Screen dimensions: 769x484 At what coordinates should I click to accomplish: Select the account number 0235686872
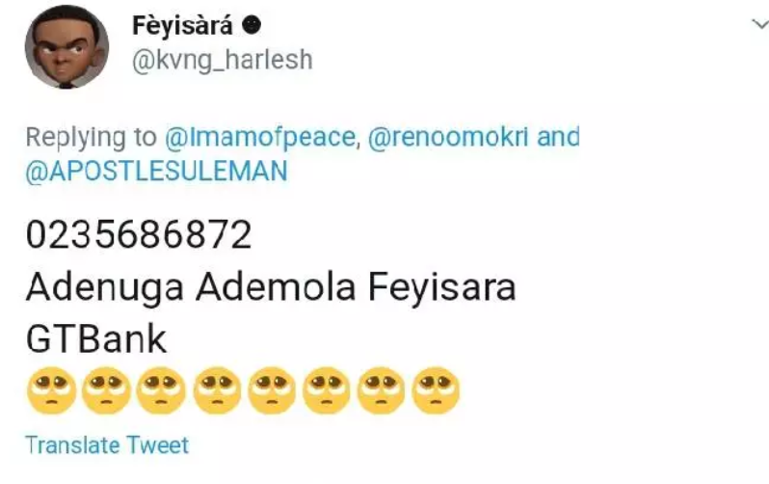139,234
